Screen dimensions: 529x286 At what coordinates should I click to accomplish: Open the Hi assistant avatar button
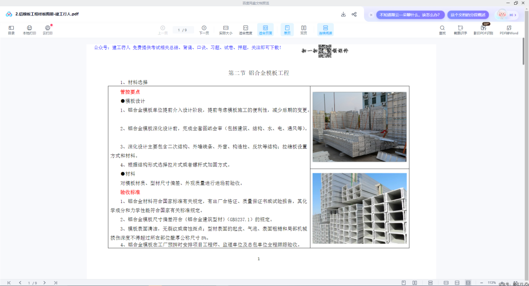tap(506, 15)
